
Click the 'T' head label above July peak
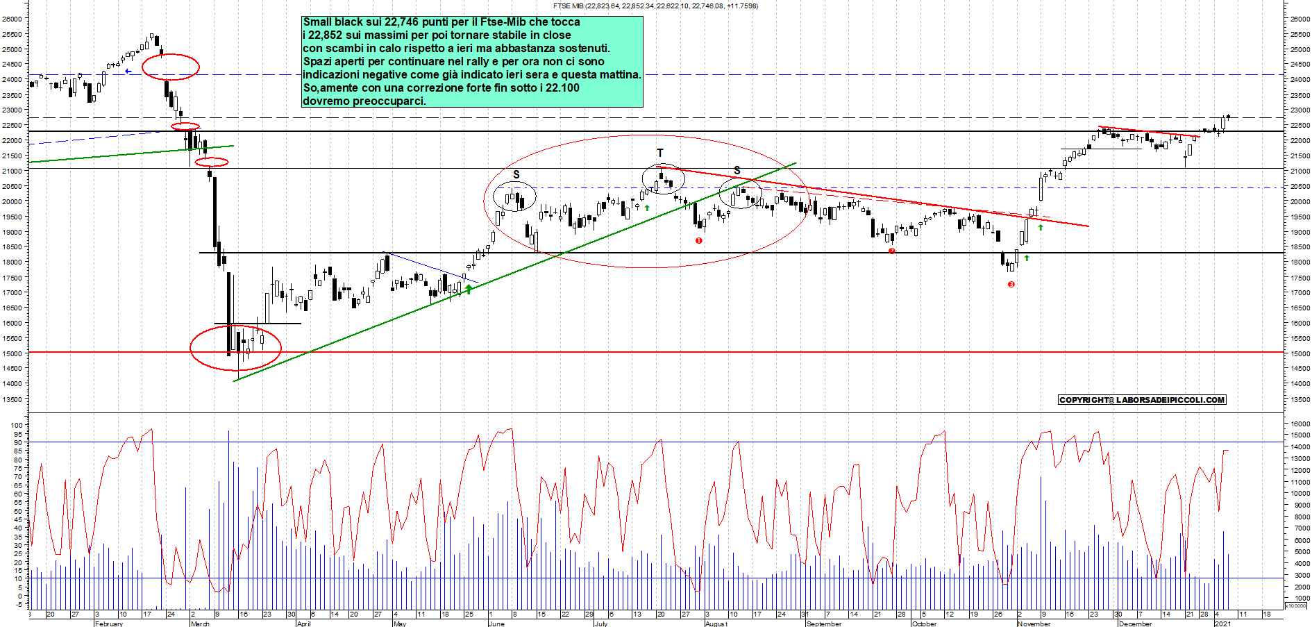(660, 153)
